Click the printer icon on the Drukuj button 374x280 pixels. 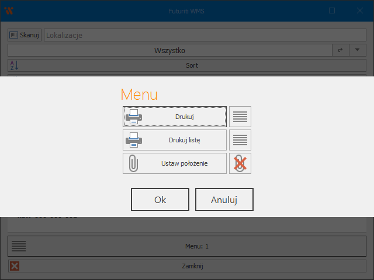point(134,117)
